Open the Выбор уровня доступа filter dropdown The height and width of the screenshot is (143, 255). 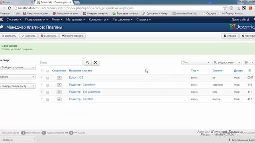pyautogui.click(x=18, y=86)
